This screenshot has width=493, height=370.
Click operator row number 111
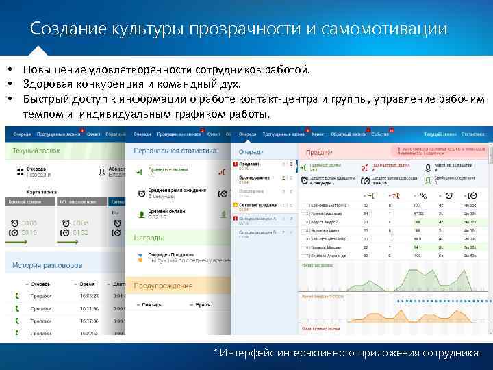393,206
